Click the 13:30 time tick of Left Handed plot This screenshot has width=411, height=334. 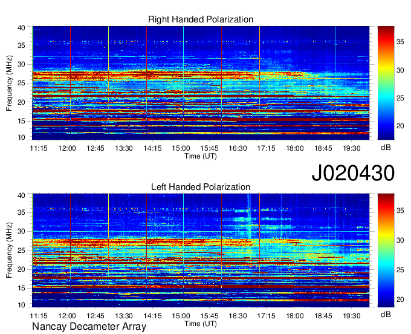tap(124, 316)
